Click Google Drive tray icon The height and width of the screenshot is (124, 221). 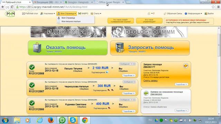pyautogui.click(x=156, y=120)
